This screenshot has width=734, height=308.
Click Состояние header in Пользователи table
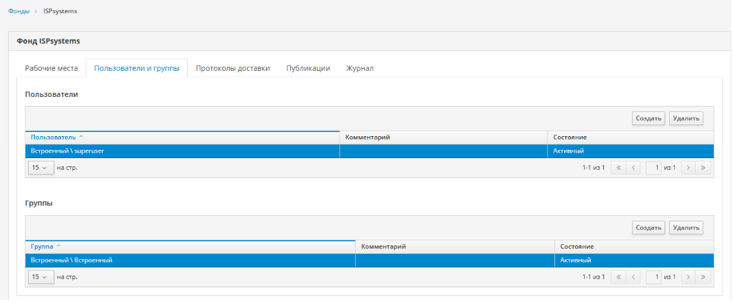coord(631,137)
